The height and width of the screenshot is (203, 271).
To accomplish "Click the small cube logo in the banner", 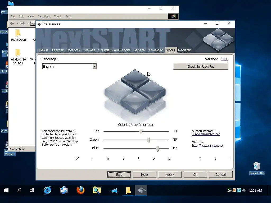I will (x=218, y=40).
